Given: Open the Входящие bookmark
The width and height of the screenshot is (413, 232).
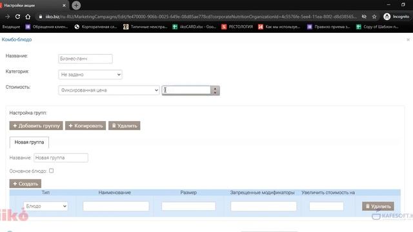Looking at the screenshot, I should coord(11,26).
